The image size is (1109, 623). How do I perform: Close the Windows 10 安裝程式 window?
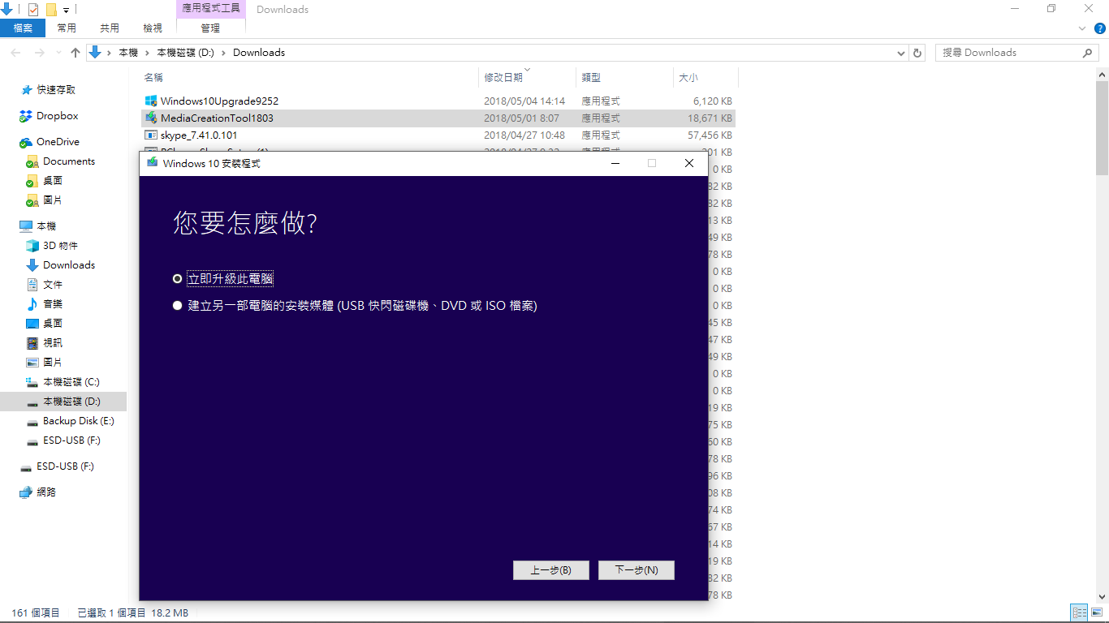pyautogui.click(x=689, y=163)
